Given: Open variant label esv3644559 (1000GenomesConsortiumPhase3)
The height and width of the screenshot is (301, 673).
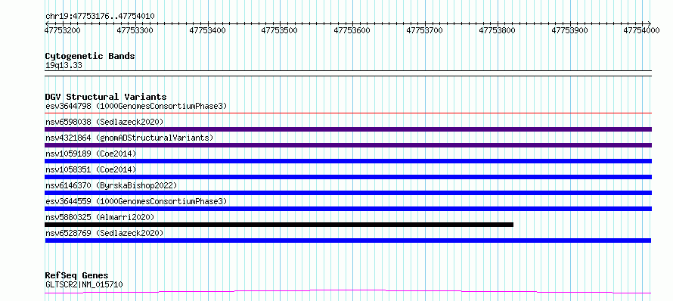Looking at the screenshot, I should coord(136,201).
